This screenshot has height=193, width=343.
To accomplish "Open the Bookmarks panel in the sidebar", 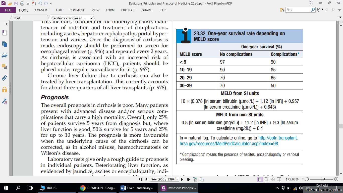I will [x=4, y=33].
